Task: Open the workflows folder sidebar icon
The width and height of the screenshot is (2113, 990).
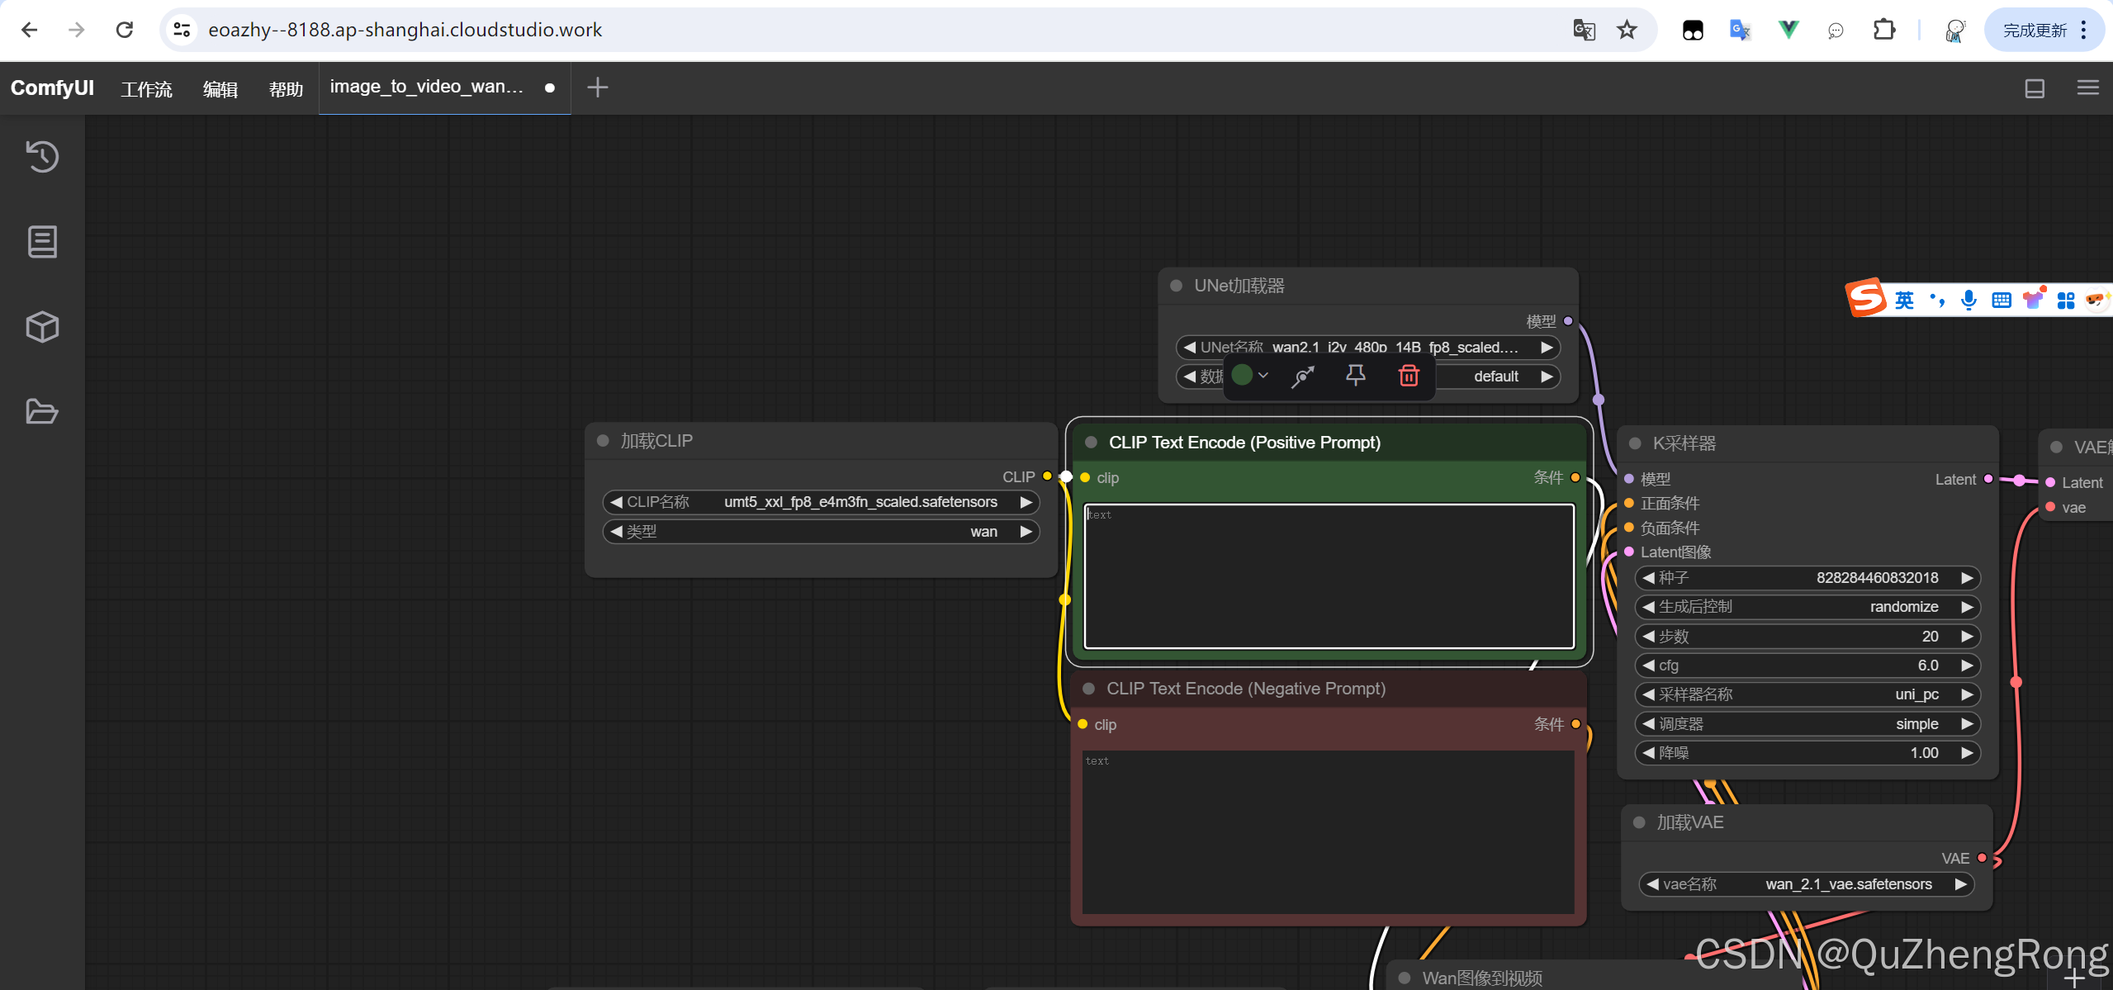Action: (x=42, y=411)
